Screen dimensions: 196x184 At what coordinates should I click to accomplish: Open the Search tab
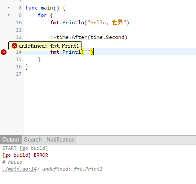click(x=33, y=140)
